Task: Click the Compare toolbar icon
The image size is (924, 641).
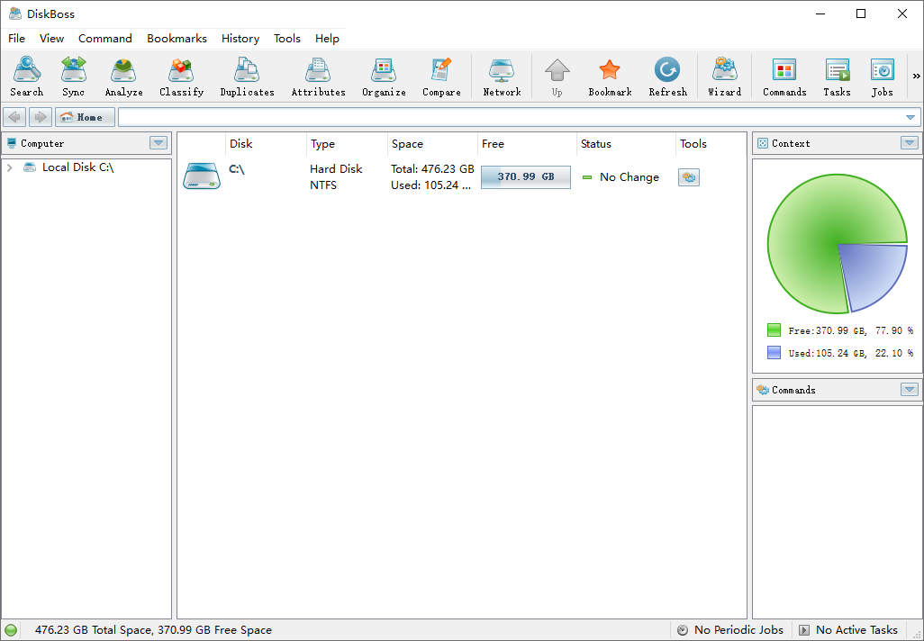Action: tap(441, 77)
